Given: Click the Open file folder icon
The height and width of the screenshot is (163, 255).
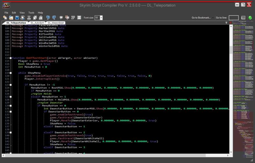Looking at the screenshot, I should click(x=11, y=18).
